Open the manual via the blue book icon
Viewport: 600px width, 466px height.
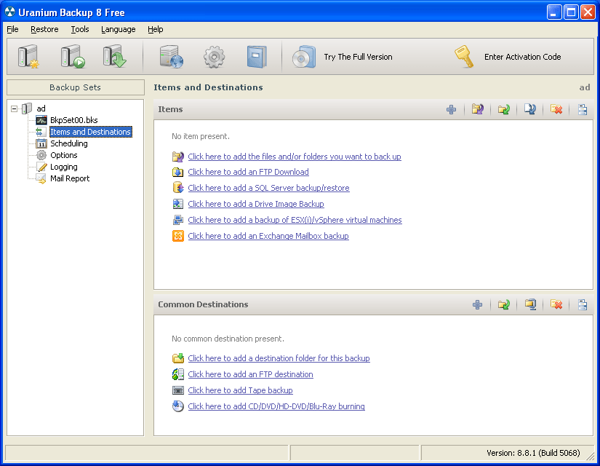(255, 55)
